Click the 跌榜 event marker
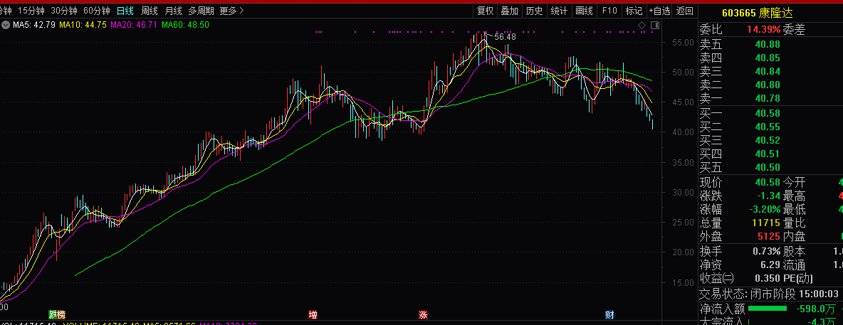The height and width of the screenshot is (325, 843). click(x=56, y=314)
